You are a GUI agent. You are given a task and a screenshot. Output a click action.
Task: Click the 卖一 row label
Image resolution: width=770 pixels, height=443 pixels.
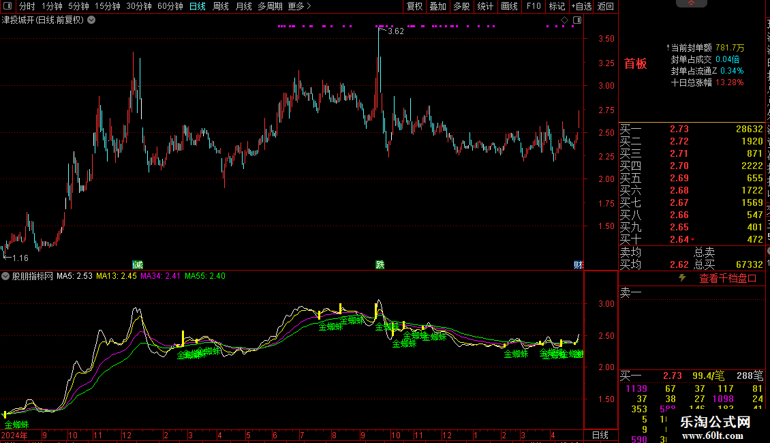click(630, 293)
